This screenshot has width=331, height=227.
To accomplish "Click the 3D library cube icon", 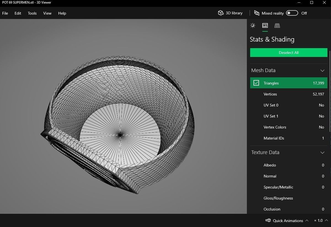I will pos(221,13).
